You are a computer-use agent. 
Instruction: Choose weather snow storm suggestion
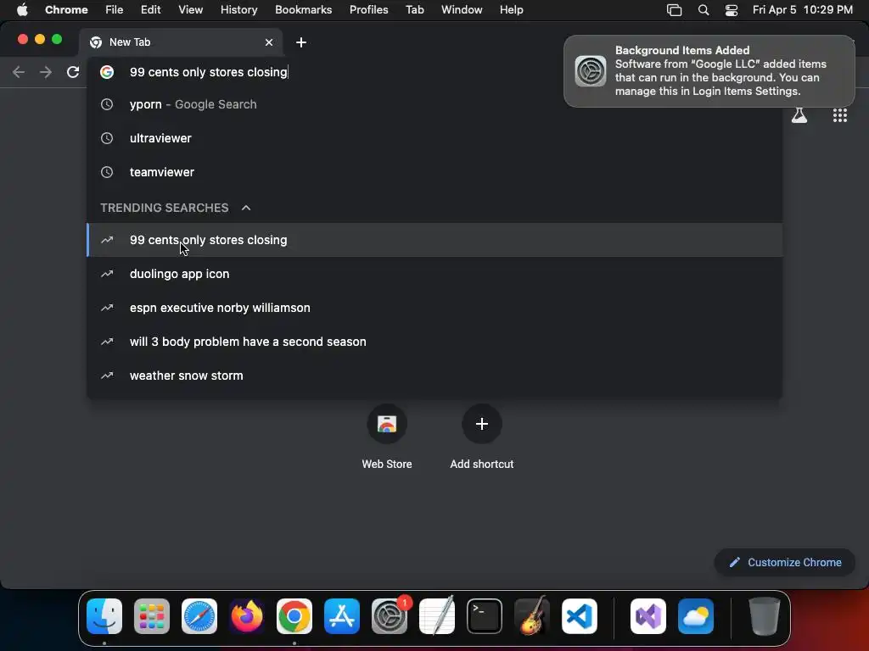tap(434, 376)
